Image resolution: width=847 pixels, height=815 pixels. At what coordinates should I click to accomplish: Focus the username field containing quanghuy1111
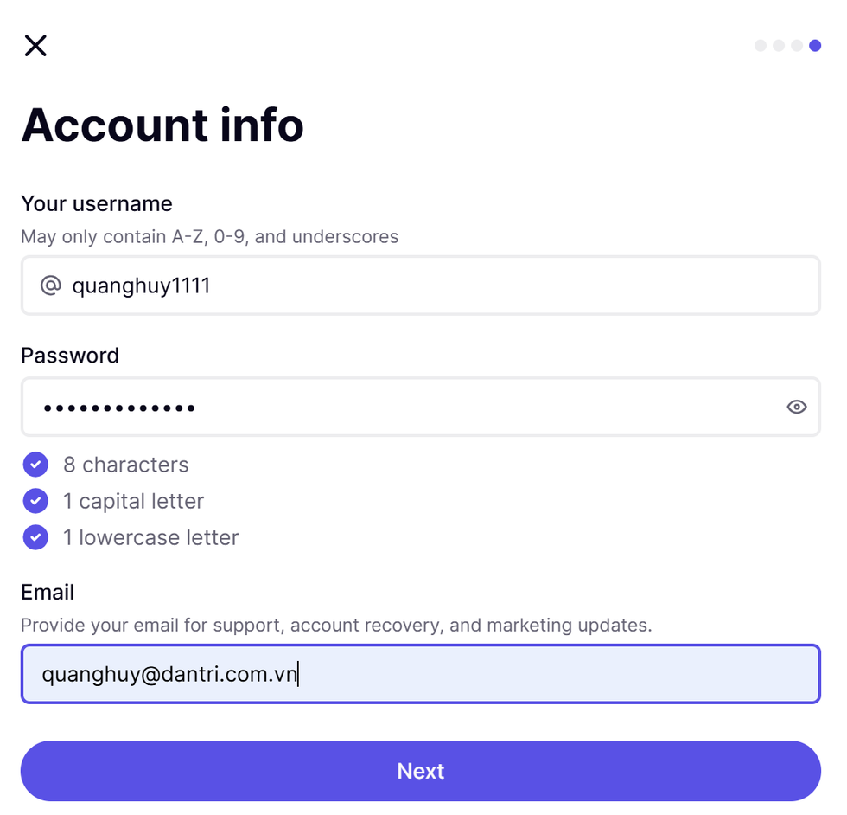click(x=432, y=286)
